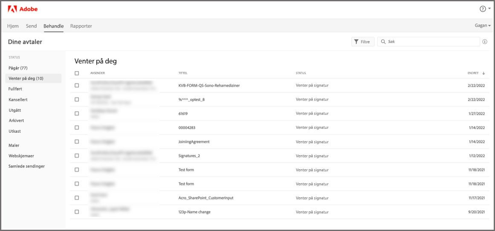Click the Filtre funnel button

pyautogui.click(x=362, y=42)
